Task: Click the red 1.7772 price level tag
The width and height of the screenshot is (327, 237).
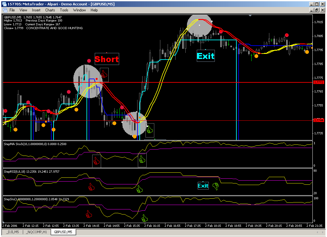Action: coord(319,82)
